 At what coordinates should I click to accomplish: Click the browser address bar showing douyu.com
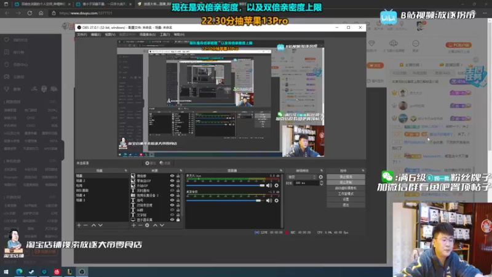pos(85,13)
